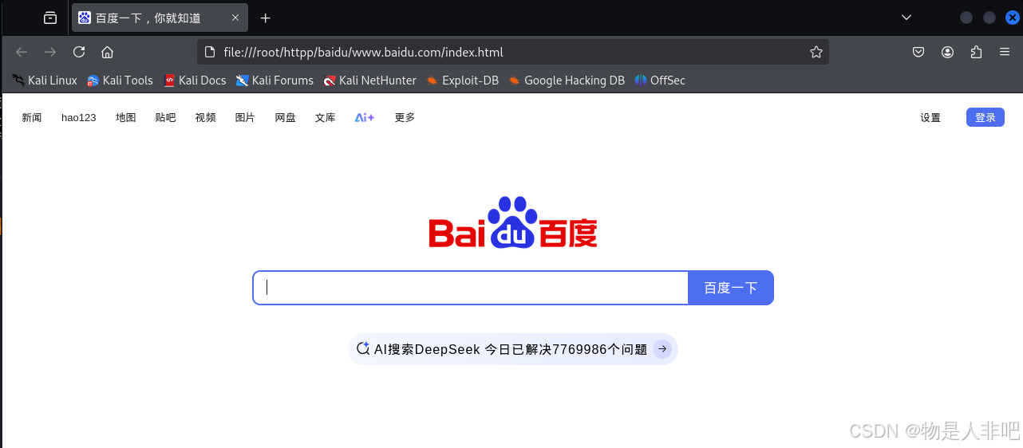Open the OffSec bookmark
Viewport: 1023px width, 448px height.
tap(660, 80)
